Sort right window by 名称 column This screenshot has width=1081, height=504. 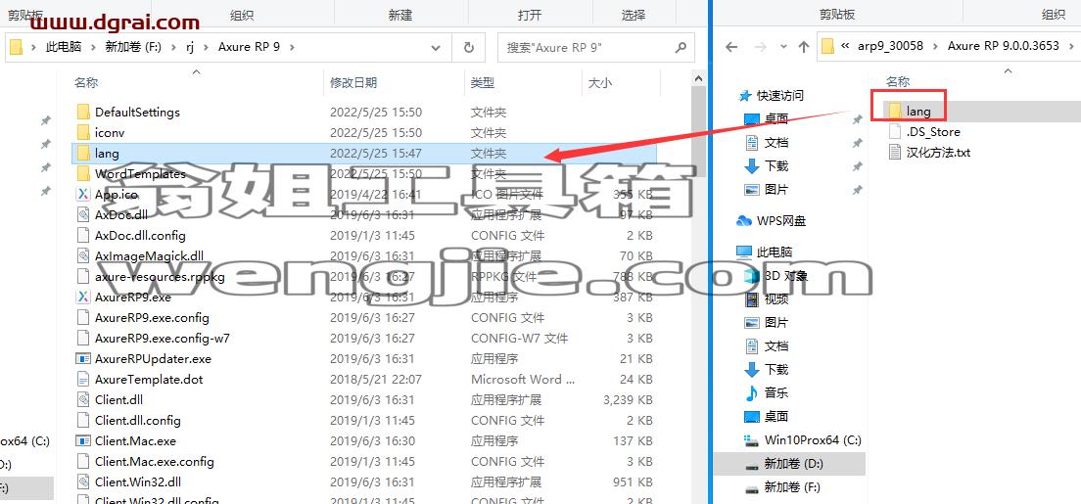[898, 81]
